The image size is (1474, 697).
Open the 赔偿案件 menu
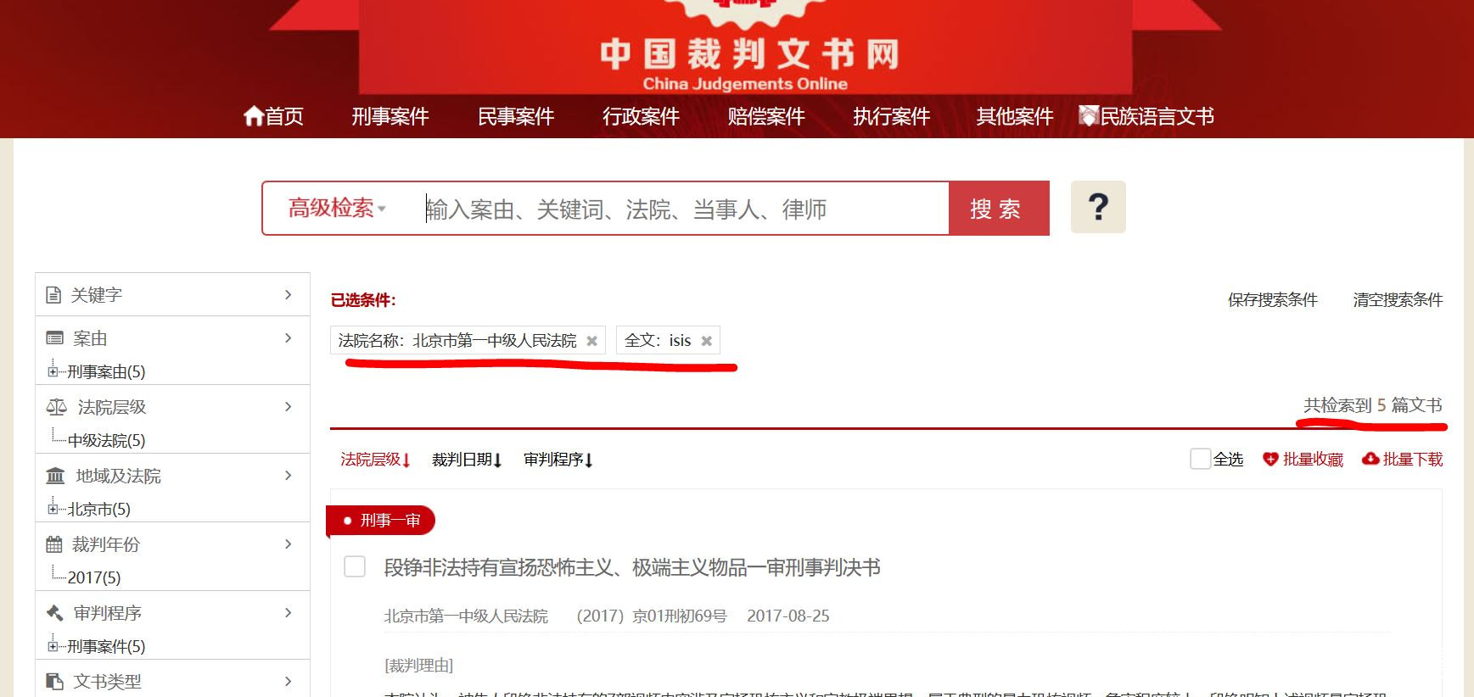[x=766, y=116]
